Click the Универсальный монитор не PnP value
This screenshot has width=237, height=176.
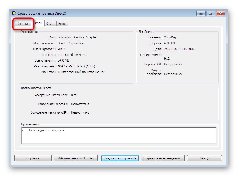point(82,72)
